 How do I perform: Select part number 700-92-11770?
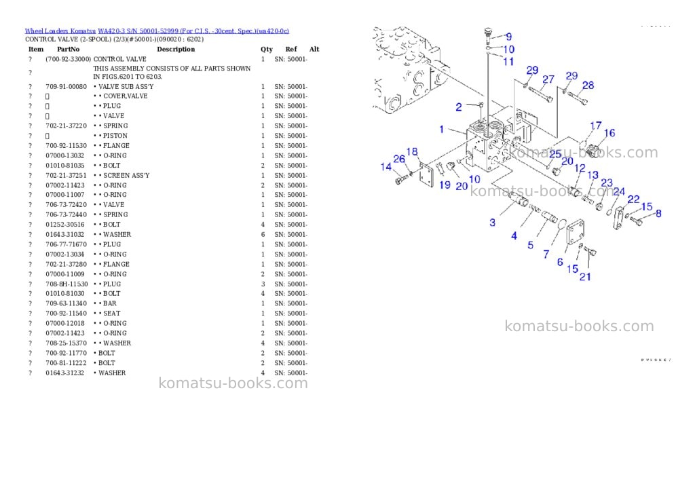coord(66,354)
